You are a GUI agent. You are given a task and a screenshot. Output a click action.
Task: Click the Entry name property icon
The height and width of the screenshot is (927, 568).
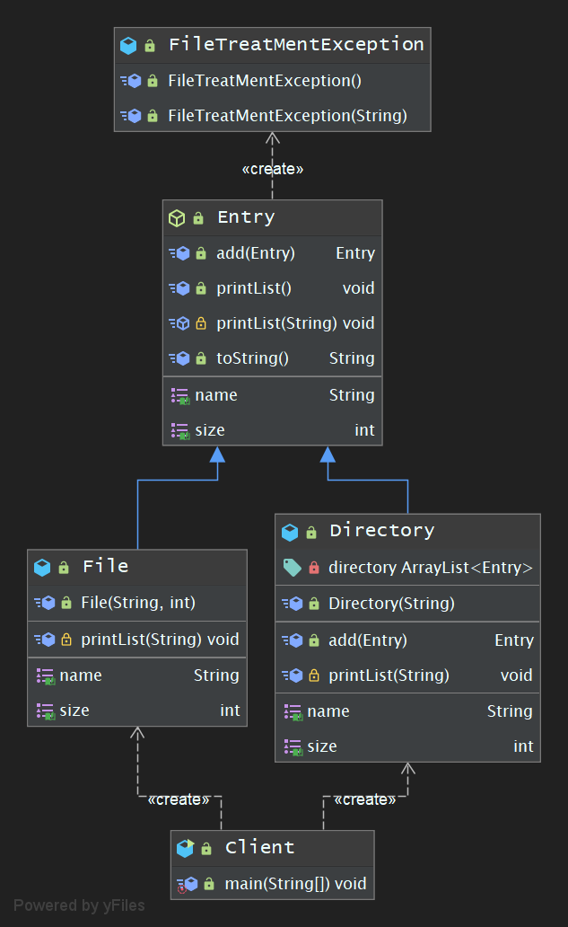coord(179,395)
